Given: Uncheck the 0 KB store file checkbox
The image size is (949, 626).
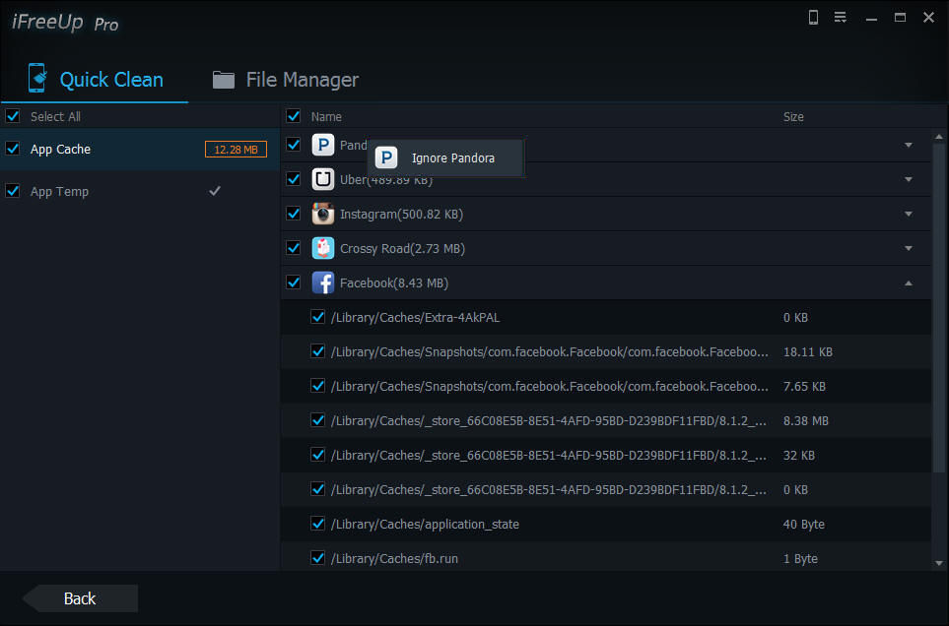Looking at the screenshot, I should pos(317,489).
